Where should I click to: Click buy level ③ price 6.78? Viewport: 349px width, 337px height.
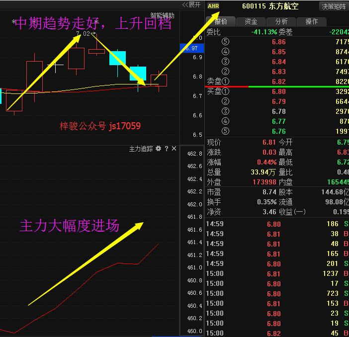pos(279,111)
